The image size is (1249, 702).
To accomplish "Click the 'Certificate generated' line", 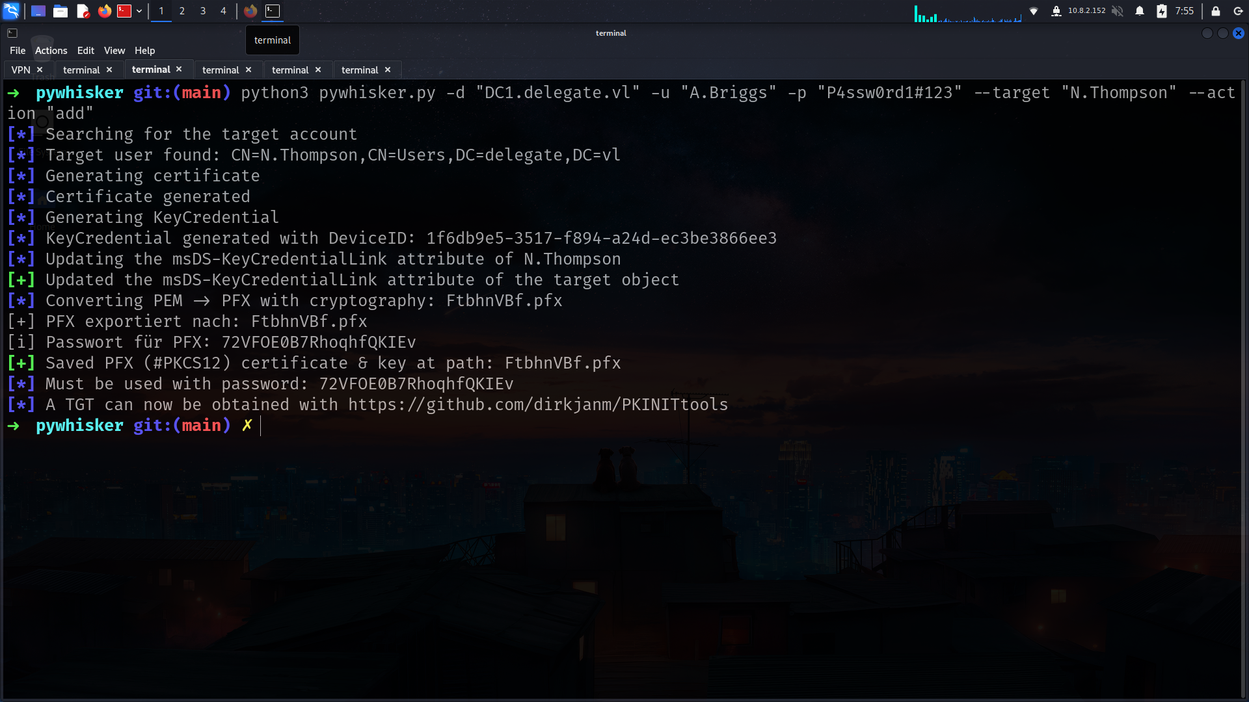I will click(x=129, y=196).
